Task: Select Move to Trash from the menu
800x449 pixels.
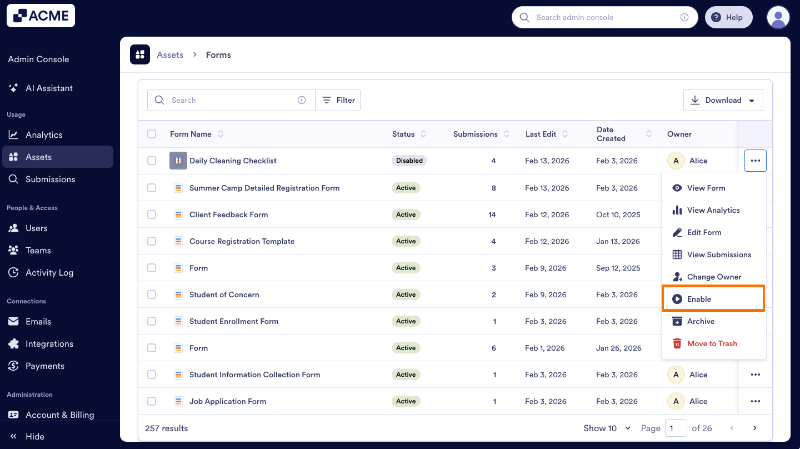Action: (x=712, y=343)
